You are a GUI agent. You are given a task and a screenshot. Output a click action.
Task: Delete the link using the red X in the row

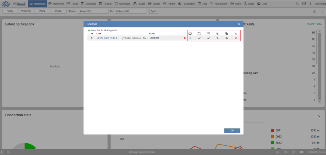coord(236,38)
